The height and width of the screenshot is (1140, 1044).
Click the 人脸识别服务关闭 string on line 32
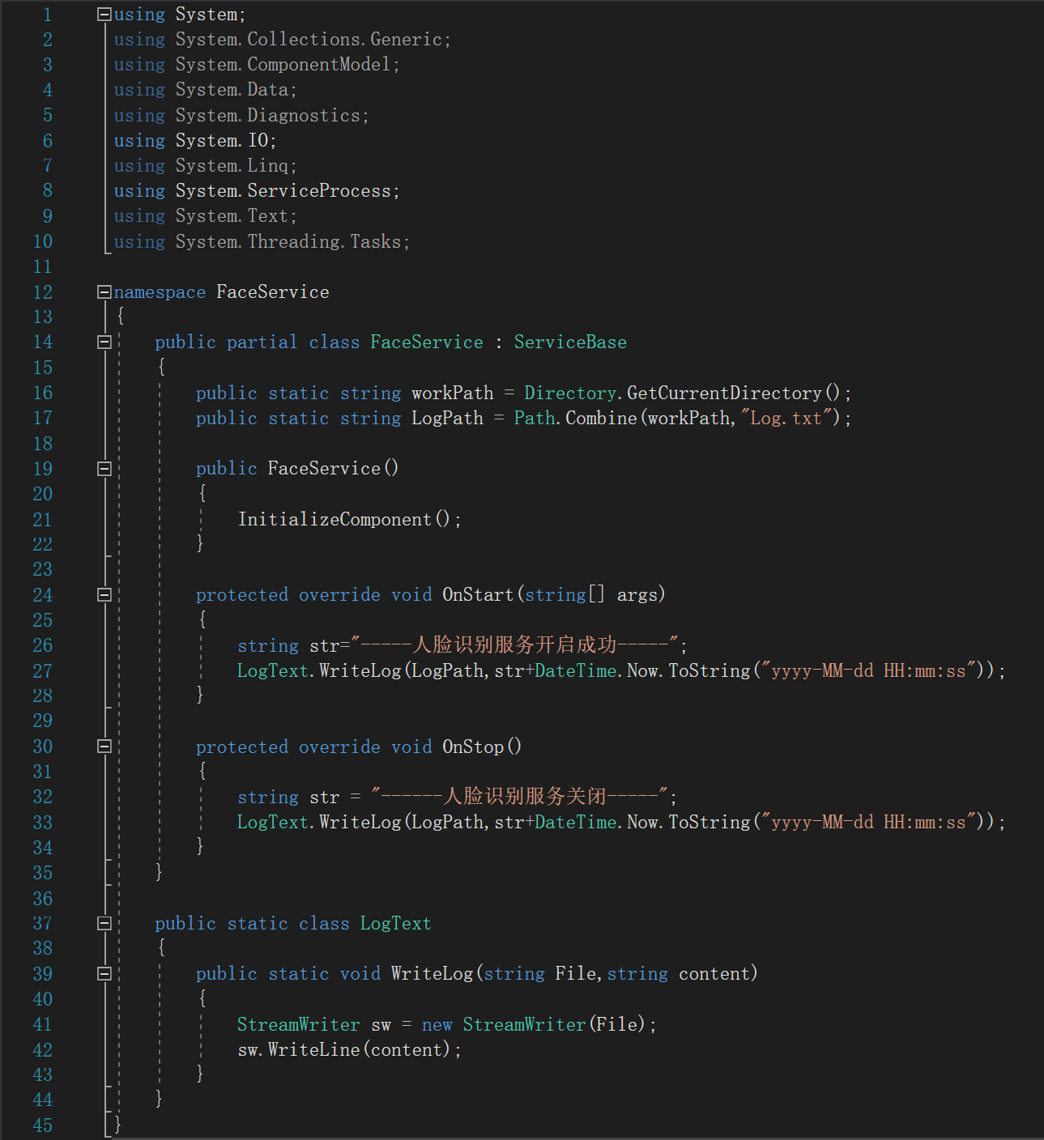[x=520, y=796]
